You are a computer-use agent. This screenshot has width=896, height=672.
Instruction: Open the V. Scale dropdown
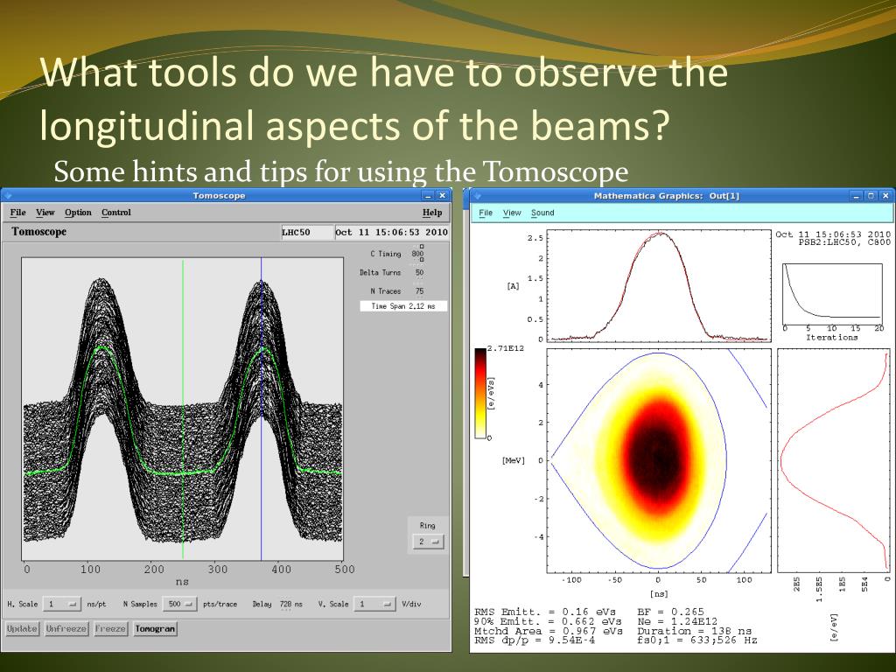374,604
